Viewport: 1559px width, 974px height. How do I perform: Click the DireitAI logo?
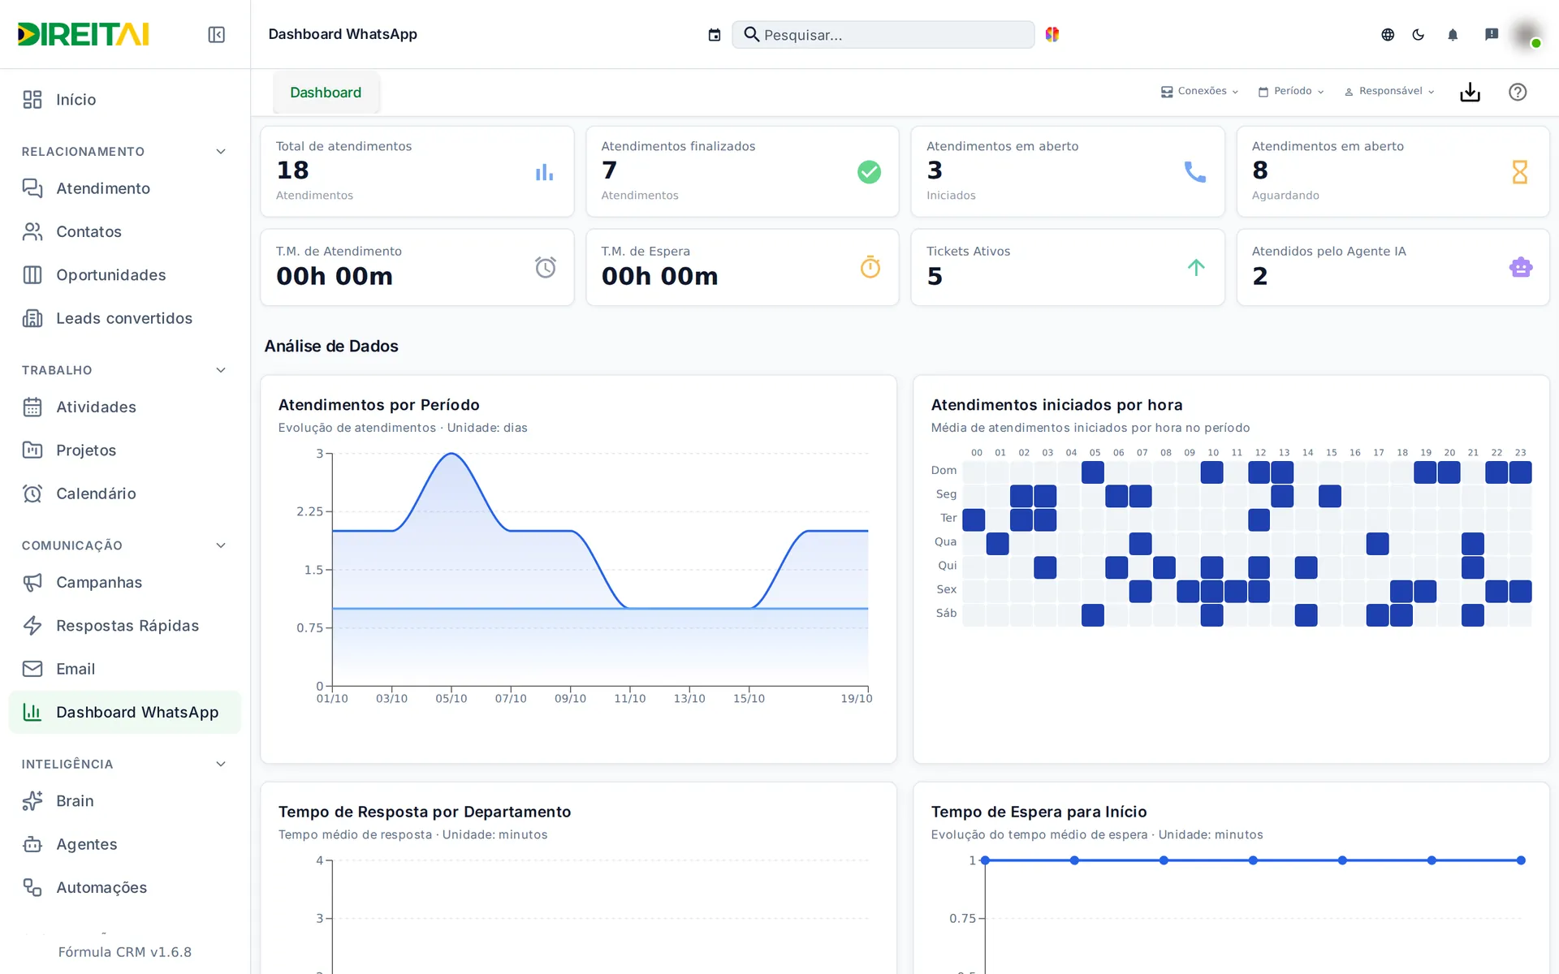tap(84, 34)
